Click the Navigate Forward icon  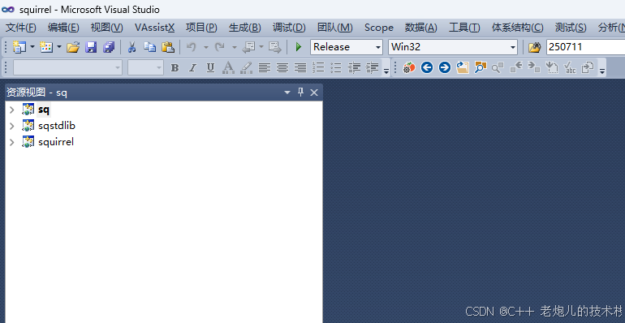(x=275, y=47)
